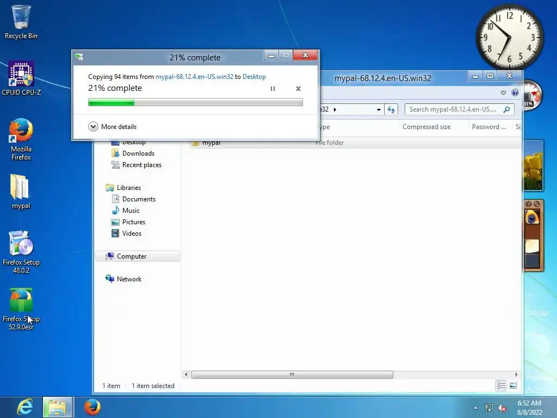The image size is (557, 418).
Task: Open Firefox from the taskbar
Action: [x=92, y=407]
